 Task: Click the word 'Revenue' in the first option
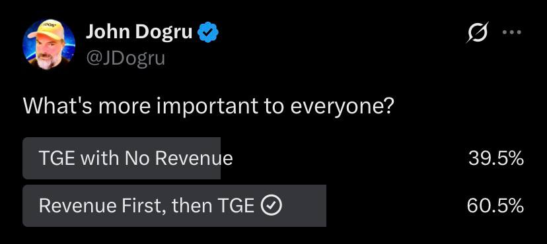(194, 158)
